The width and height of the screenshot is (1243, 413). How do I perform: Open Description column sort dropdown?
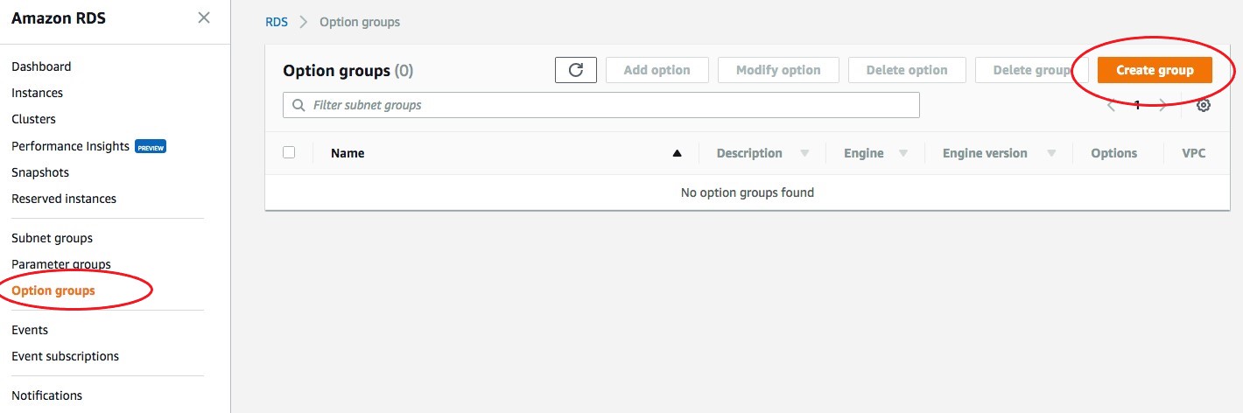tap(804, 153)
